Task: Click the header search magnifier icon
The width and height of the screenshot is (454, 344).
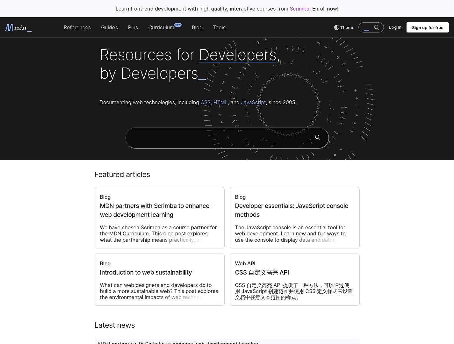Action: coord(377,27)
